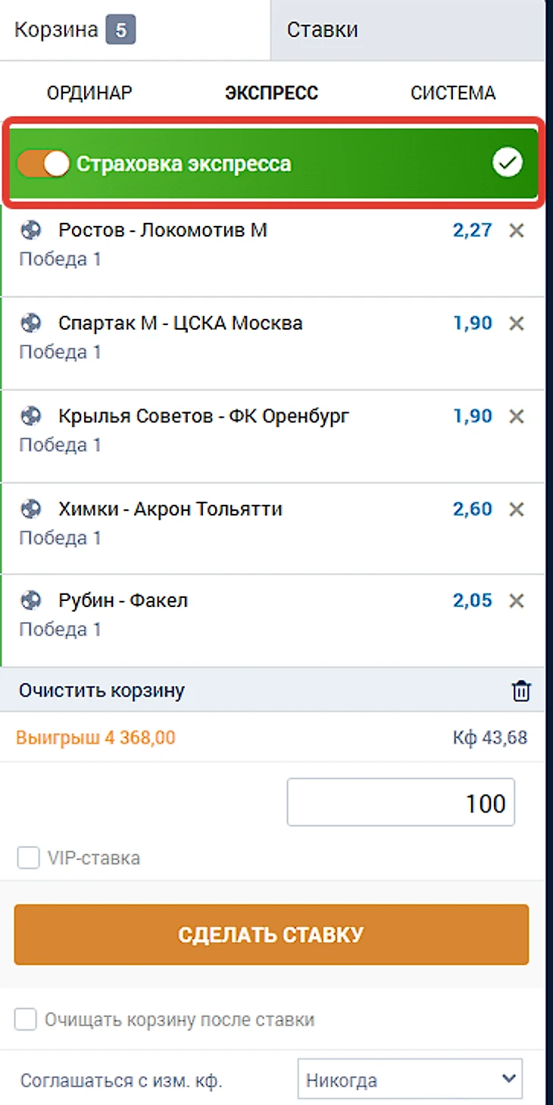Select the ОРДИНАР bet type
This screenshot has width=553, height=1105.
[x=89, y=93]
